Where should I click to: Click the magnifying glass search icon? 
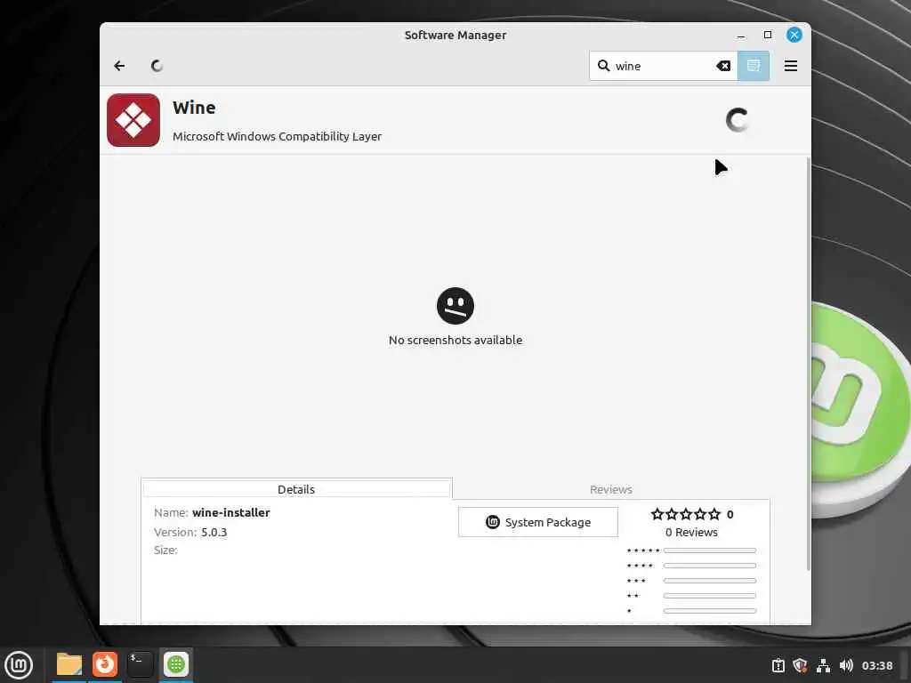click(x=604, y=66)
